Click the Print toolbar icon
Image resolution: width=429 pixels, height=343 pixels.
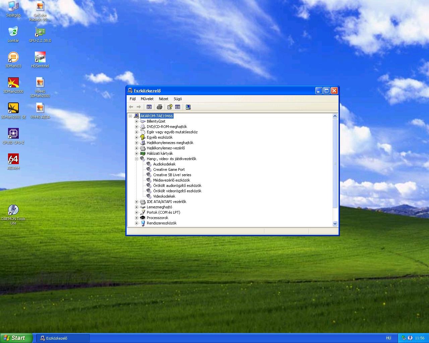[x=160, y=107]
